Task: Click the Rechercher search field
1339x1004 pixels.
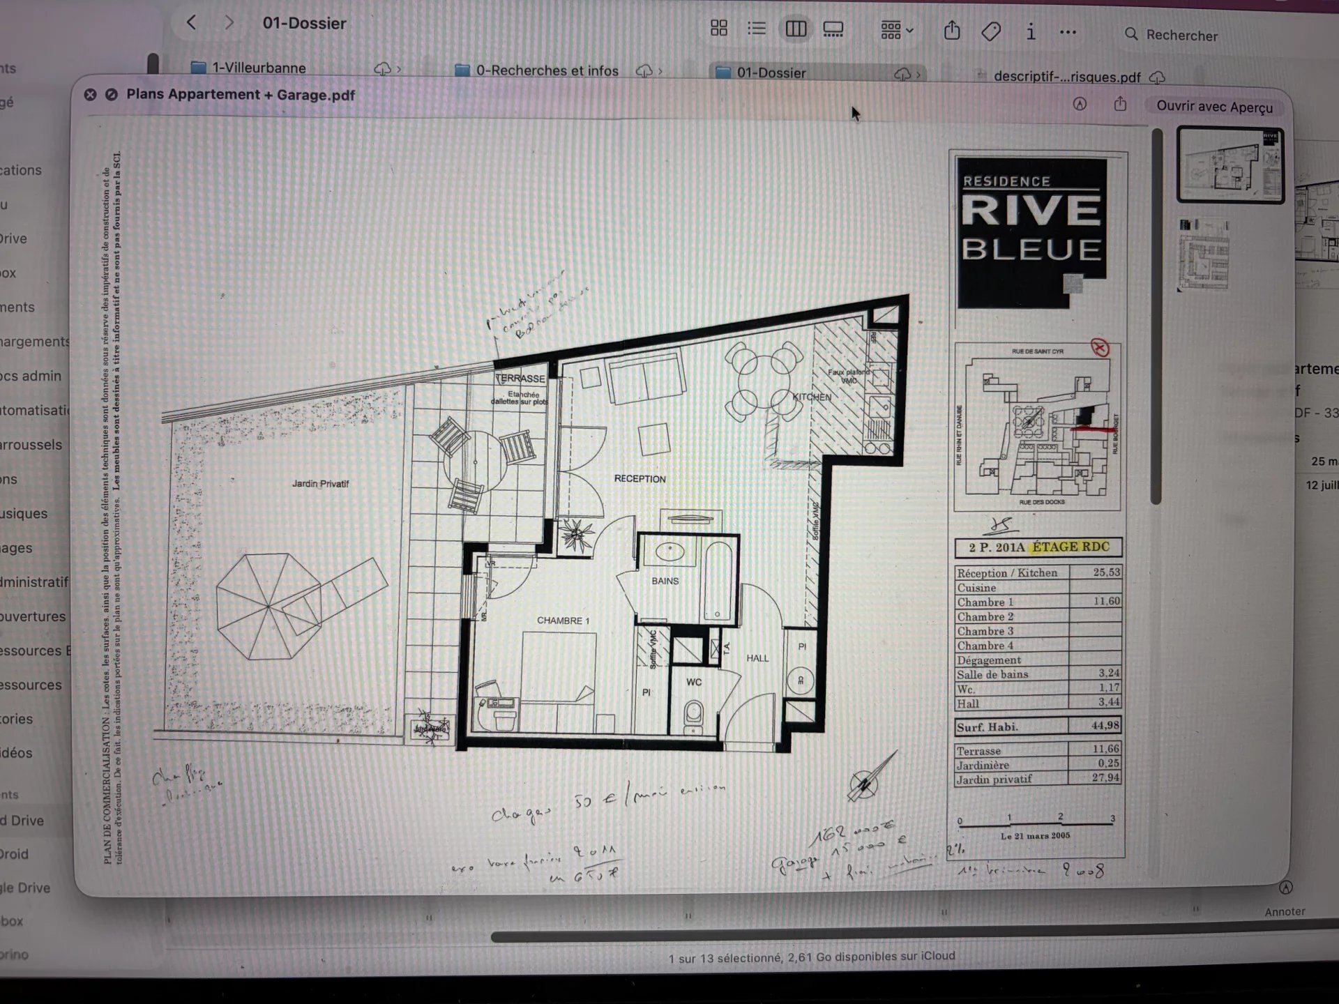Action: point(1181,35)
